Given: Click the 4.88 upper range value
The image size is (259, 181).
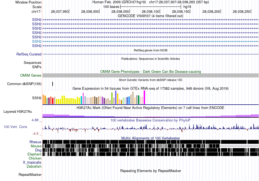Looking at the screenshot, I should (35, 120).
